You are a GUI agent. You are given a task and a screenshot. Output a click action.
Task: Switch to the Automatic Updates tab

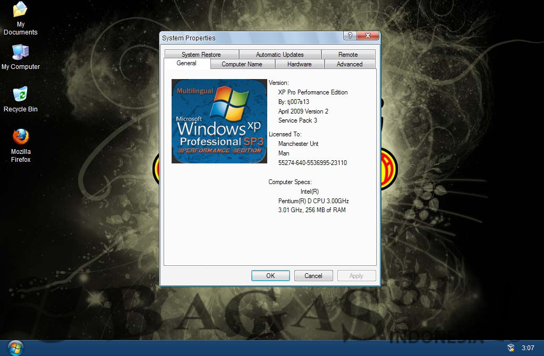[x=279, y=55]
